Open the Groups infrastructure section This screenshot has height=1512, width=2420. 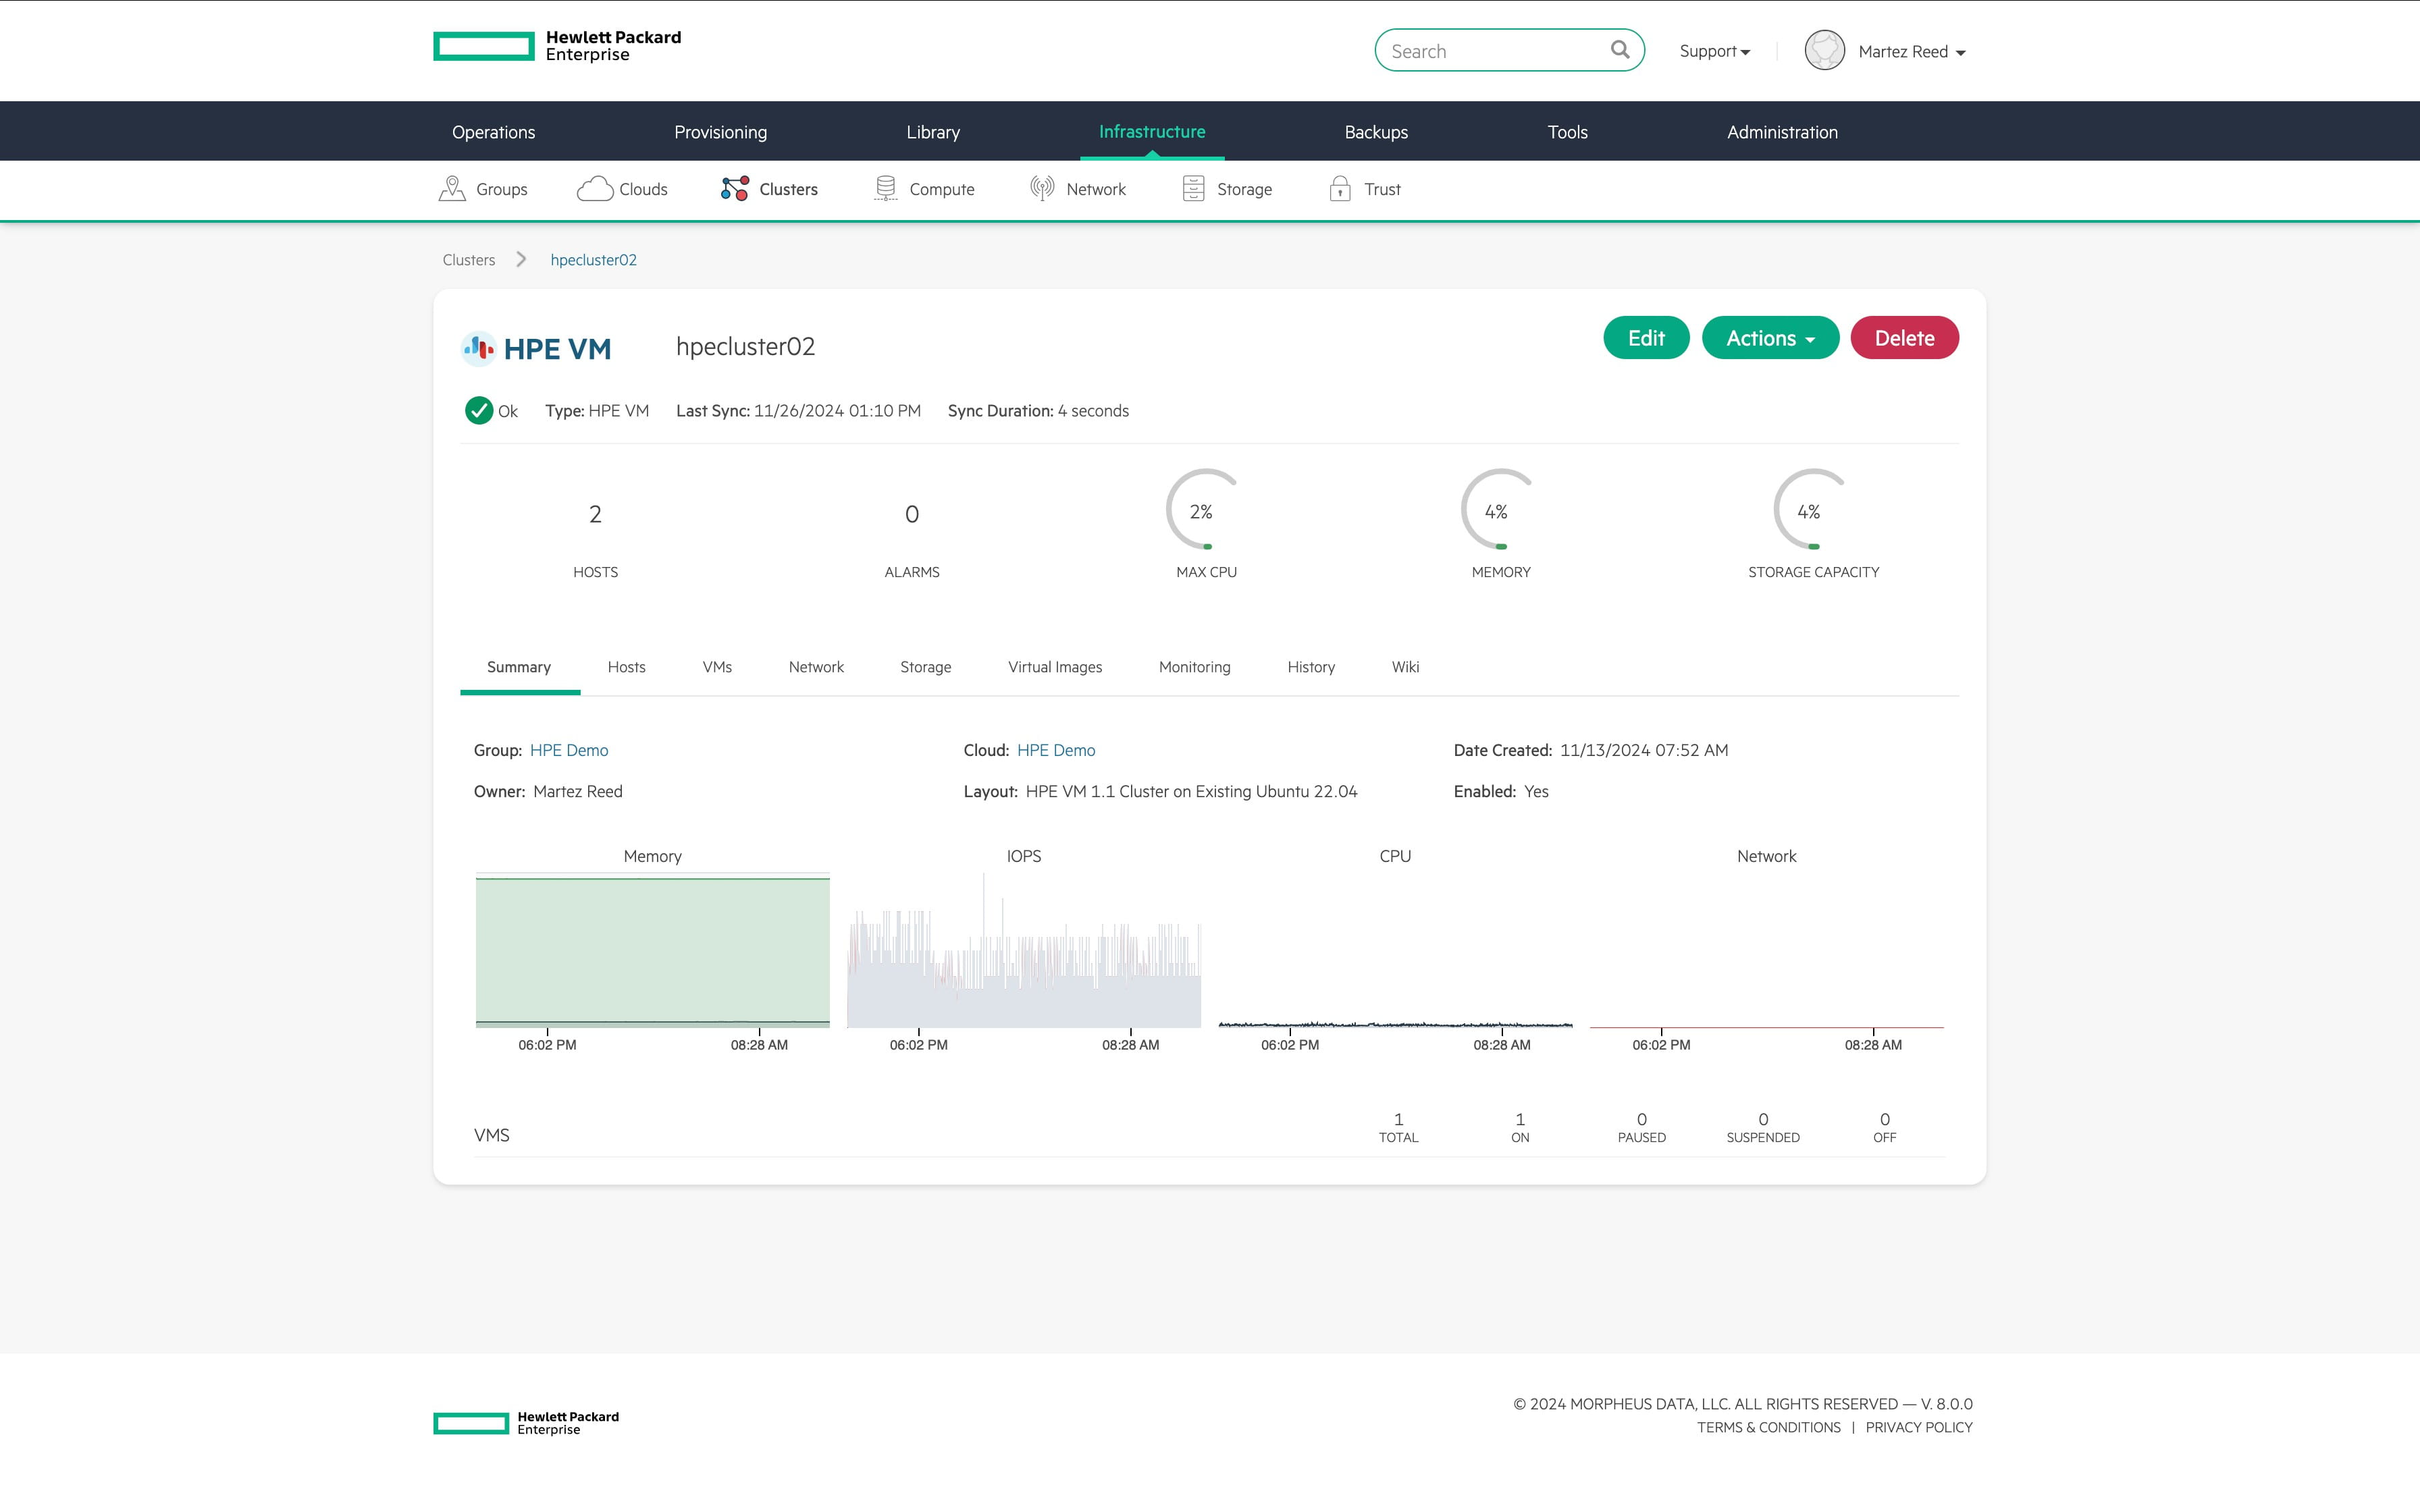point(452,188)
